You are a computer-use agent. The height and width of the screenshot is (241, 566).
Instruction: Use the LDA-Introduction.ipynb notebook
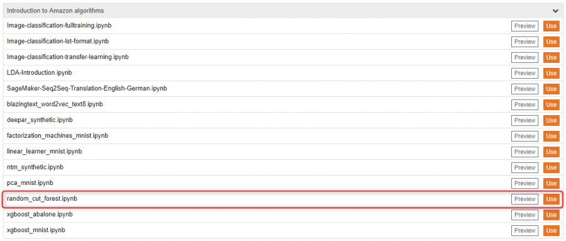(551, 74)
